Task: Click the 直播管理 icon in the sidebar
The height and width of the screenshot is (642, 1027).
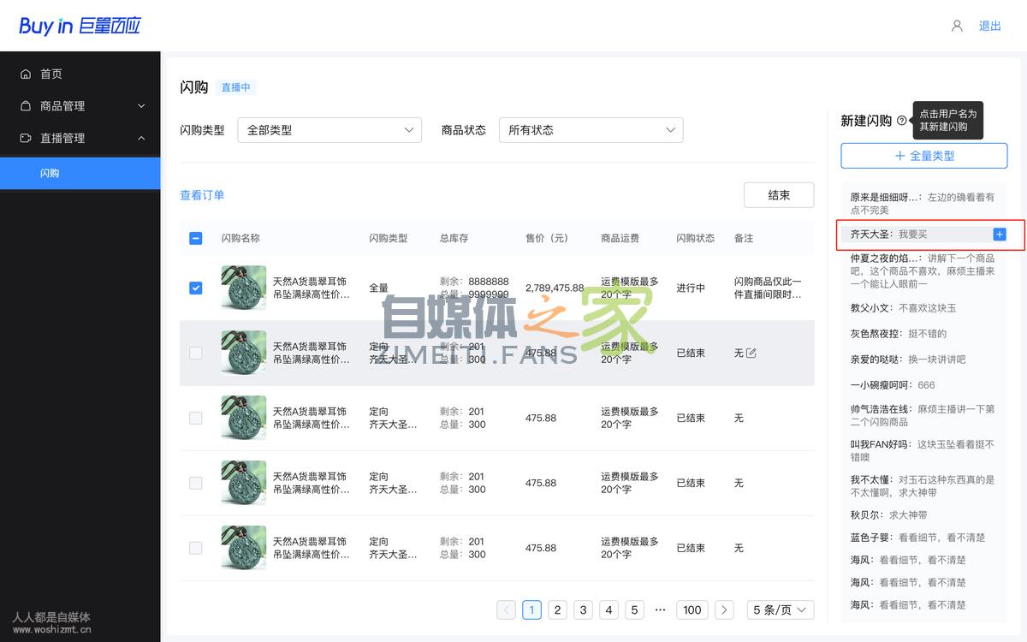Action: point(24,138)
